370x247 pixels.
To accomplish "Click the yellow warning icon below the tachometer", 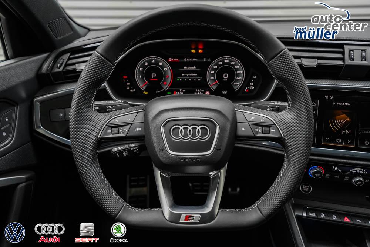I will (145, 93).
